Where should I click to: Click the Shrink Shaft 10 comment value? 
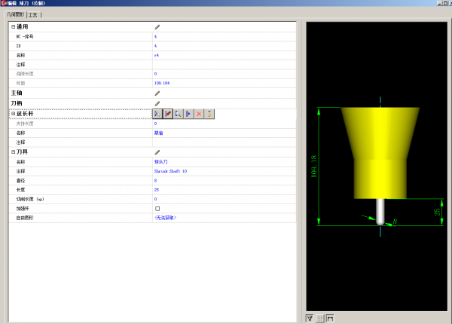tap(170, 171)
